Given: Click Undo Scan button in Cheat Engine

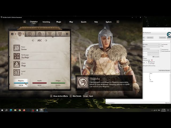Looking at the screenshot, I should pyautogui.click(x=162, y=38).
